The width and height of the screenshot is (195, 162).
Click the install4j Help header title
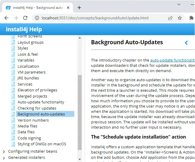(x=24, y=29)
